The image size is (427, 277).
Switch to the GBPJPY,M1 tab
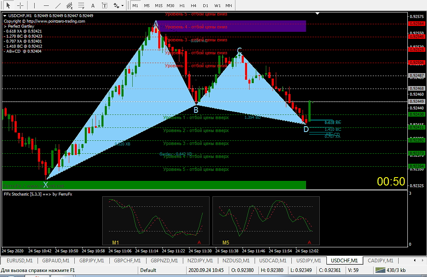click(91, 261)
